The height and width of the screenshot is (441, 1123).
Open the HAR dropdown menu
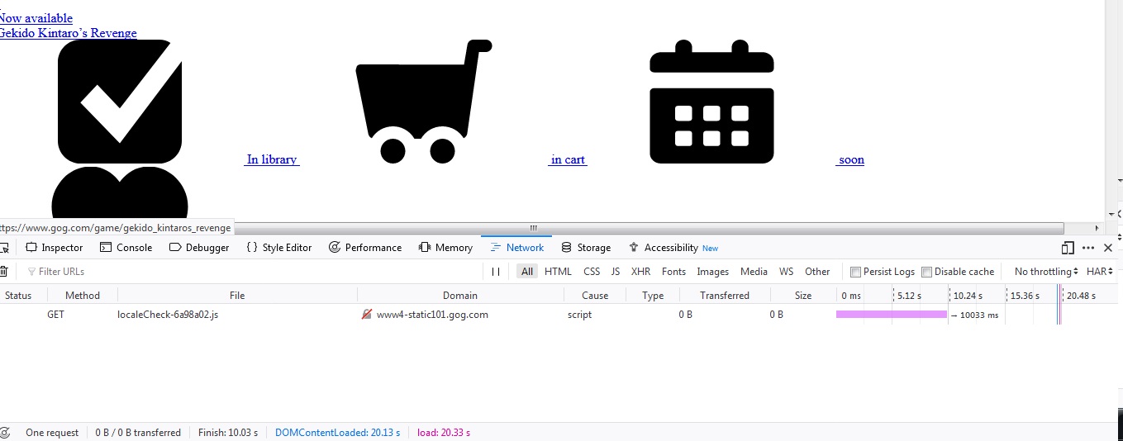coord(1100,272)
